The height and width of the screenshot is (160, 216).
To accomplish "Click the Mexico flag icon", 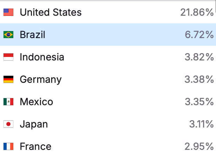I will (x=8, y=102).
